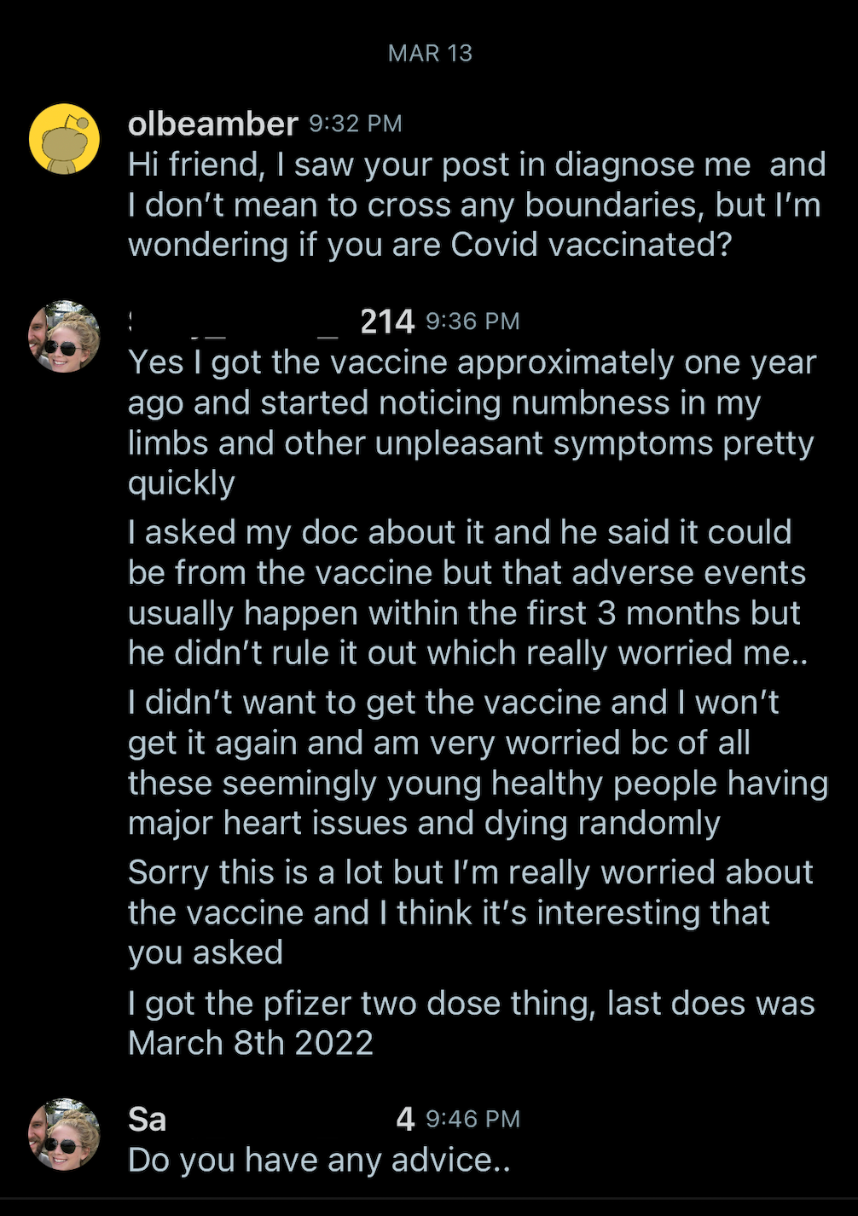Tap 'Covid vaccinated?' line in first message
This screenshot has width=858, height=1216.
(592, 245)
